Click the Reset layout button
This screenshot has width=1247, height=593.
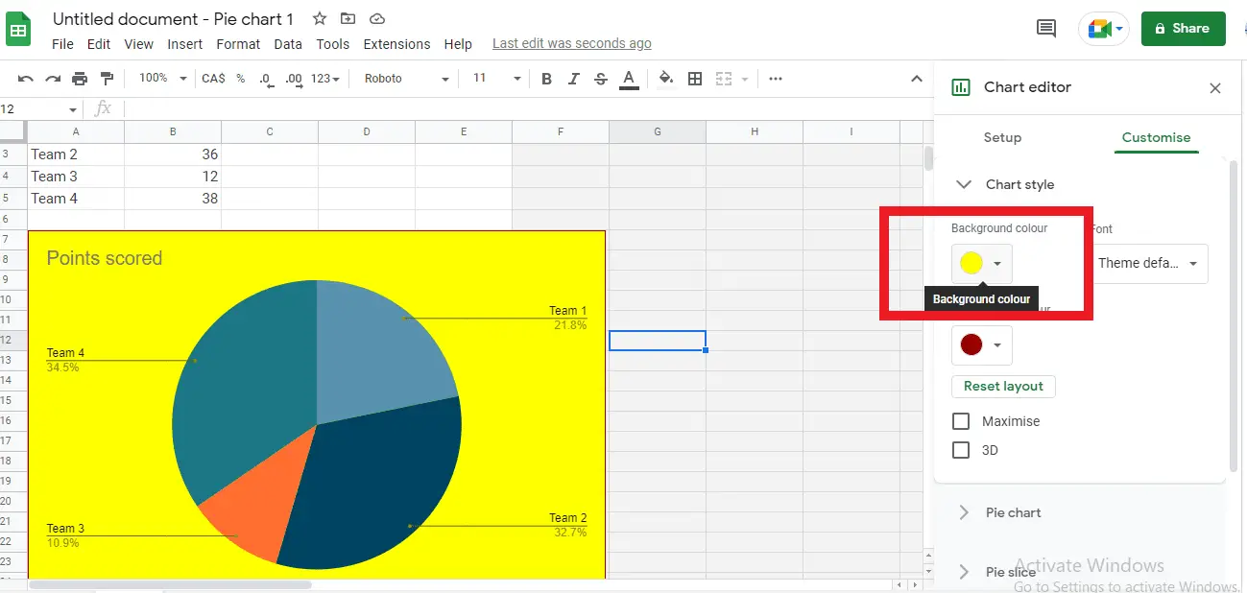pyautogui.click(x=1003, y=386)
